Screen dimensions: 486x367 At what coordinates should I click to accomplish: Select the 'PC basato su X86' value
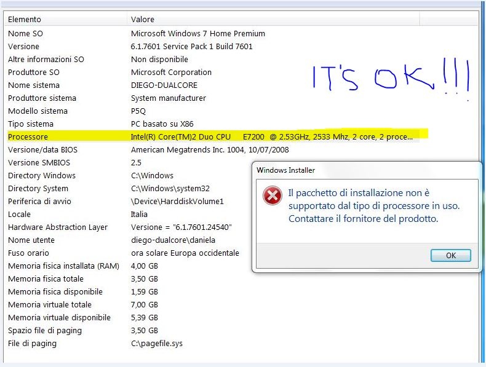(162, 124)
